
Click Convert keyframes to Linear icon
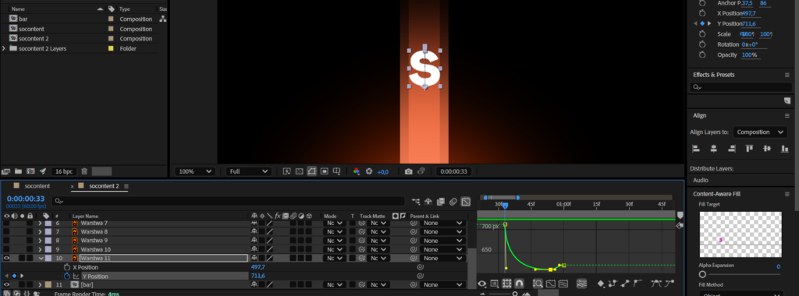click(627, 284)
